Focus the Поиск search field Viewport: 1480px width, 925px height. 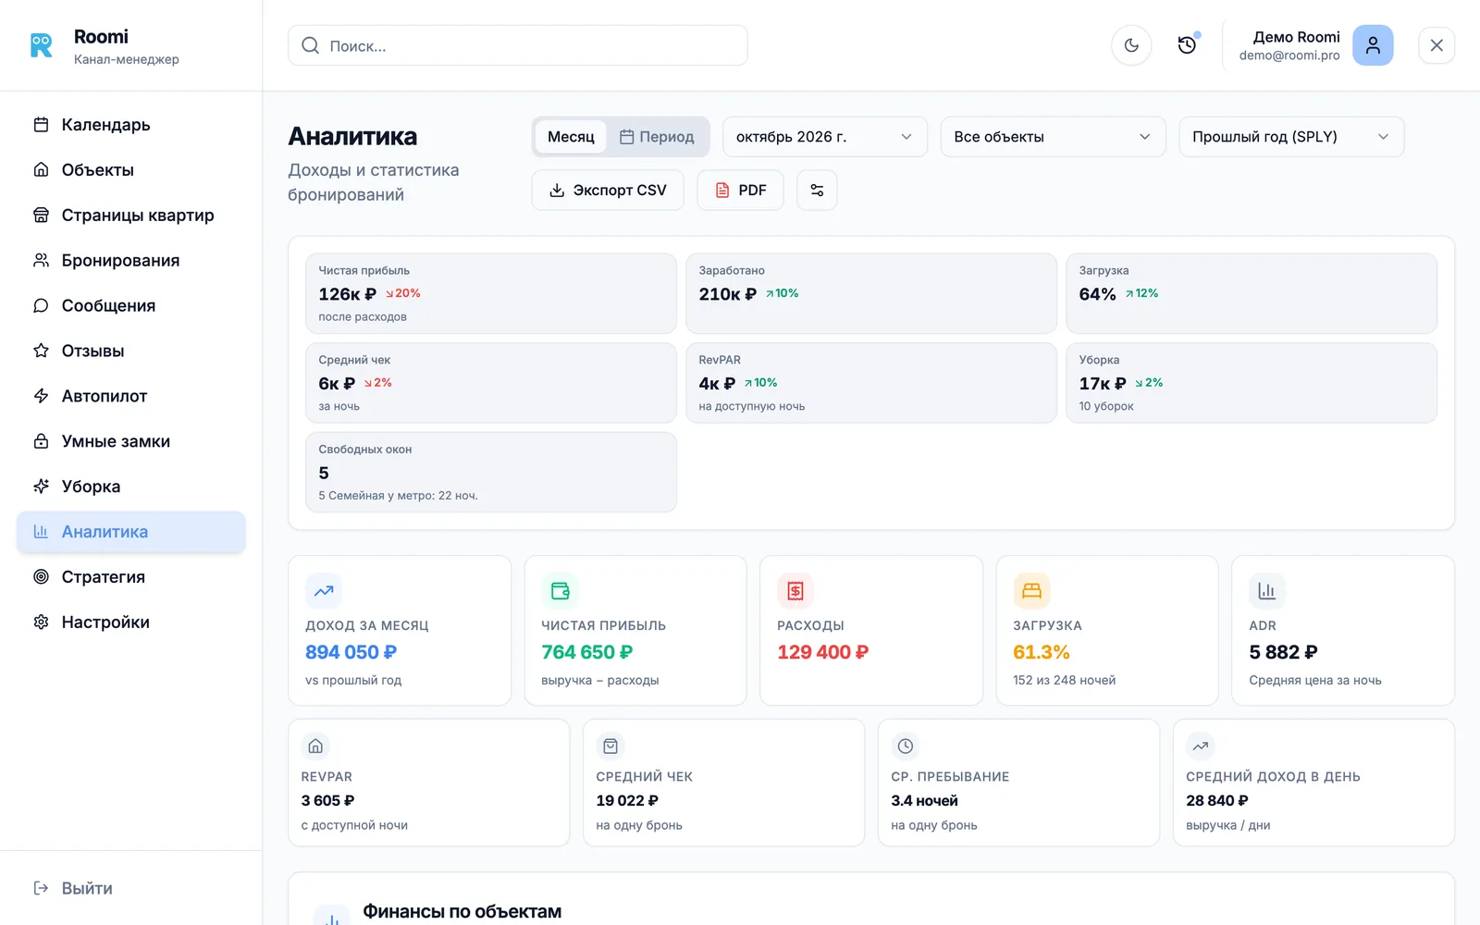click(x=518, y=45)
